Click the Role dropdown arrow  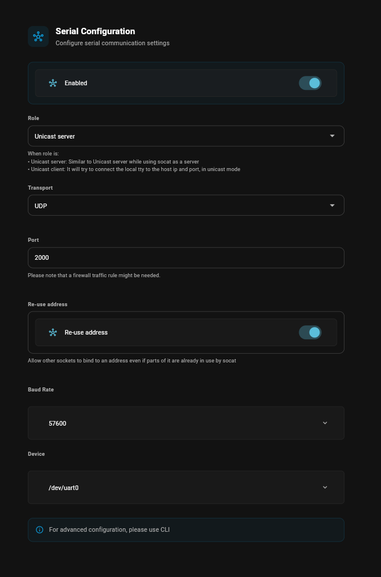(332, 136)
